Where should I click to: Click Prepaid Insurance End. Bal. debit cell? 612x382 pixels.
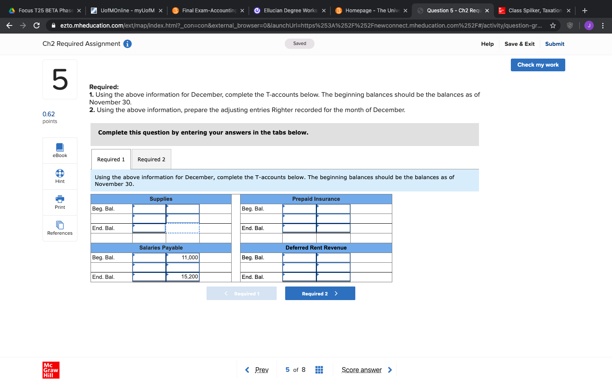[x=300, y=228]
